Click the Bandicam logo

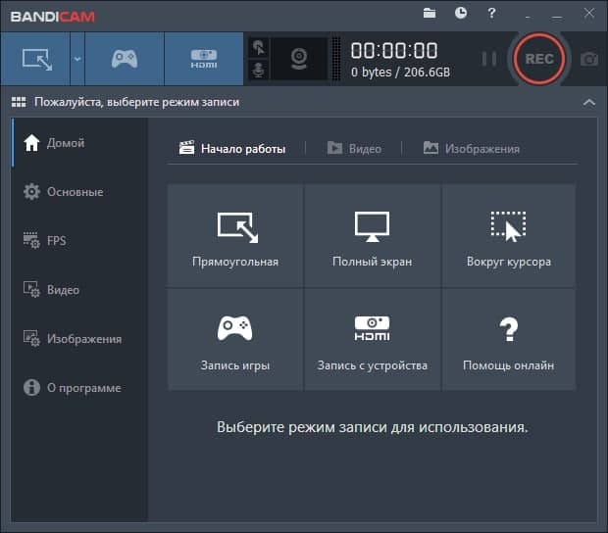click(53, 17)
